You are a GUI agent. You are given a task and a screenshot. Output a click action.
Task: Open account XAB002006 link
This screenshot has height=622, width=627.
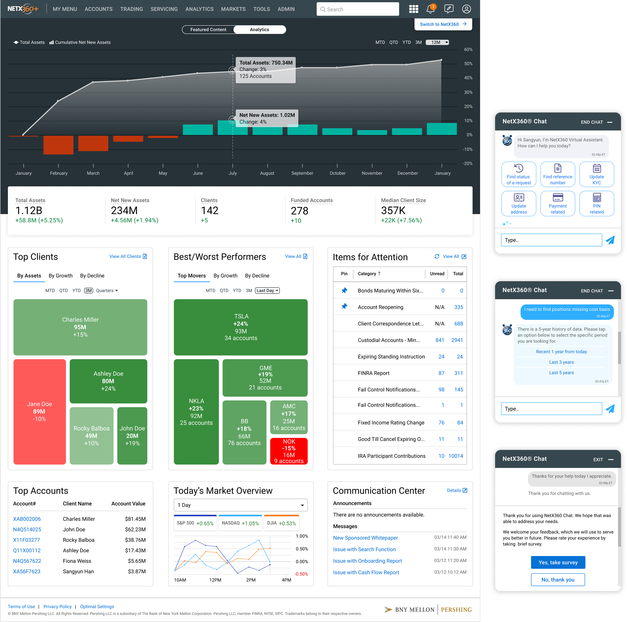pyautogui.click(x=27, y=519)
